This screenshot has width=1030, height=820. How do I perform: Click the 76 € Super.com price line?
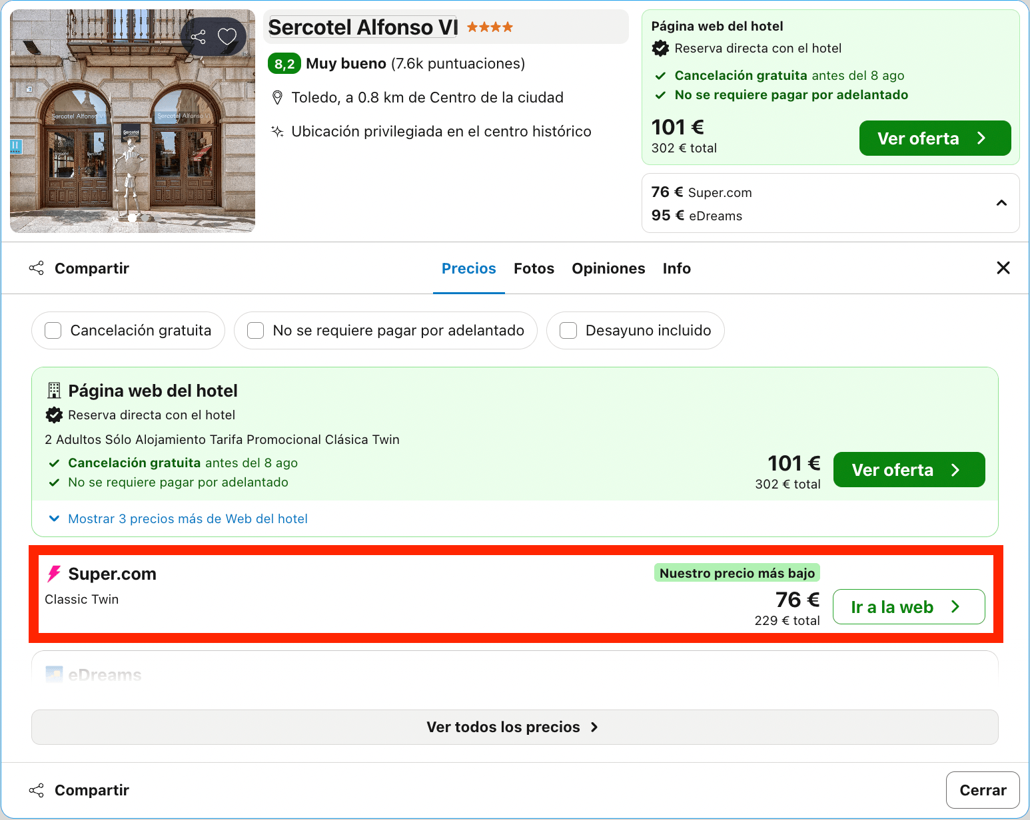point(702,192)
